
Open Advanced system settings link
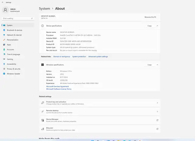click(98, 57)
